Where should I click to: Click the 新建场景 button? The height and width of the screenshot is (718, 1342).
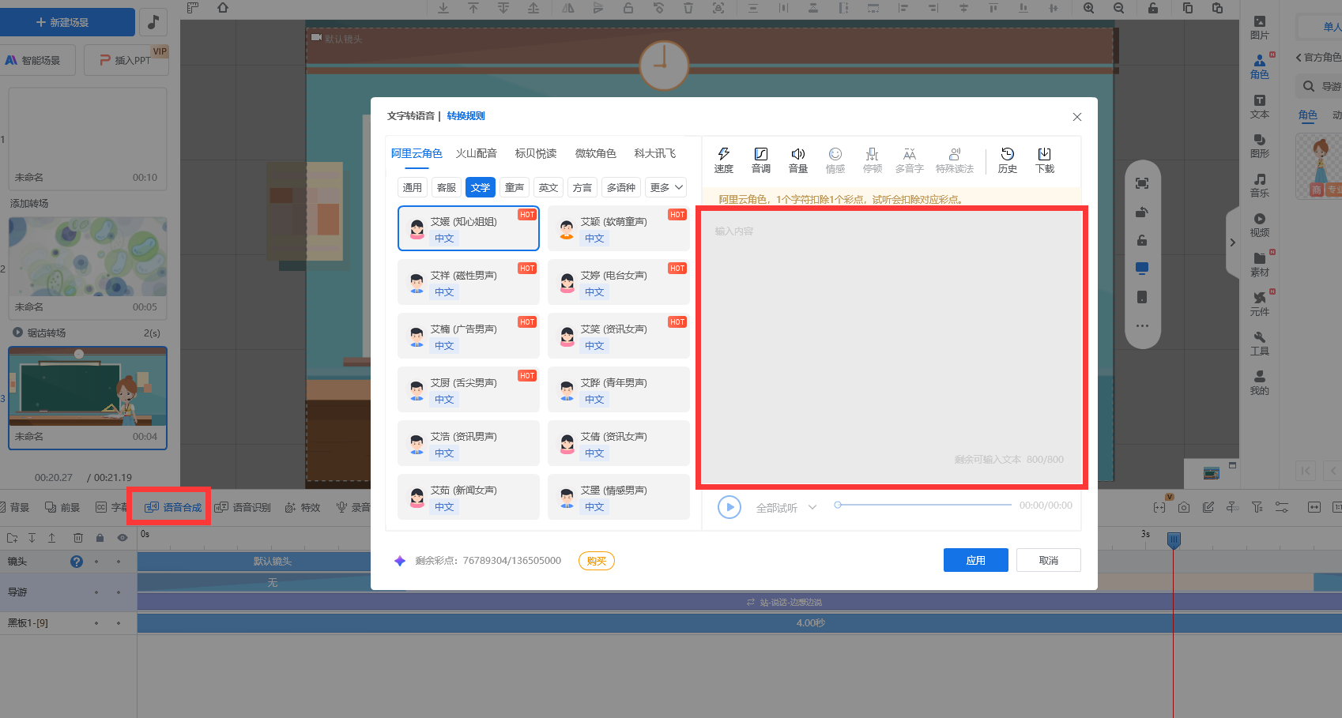(x=67, y=22)
